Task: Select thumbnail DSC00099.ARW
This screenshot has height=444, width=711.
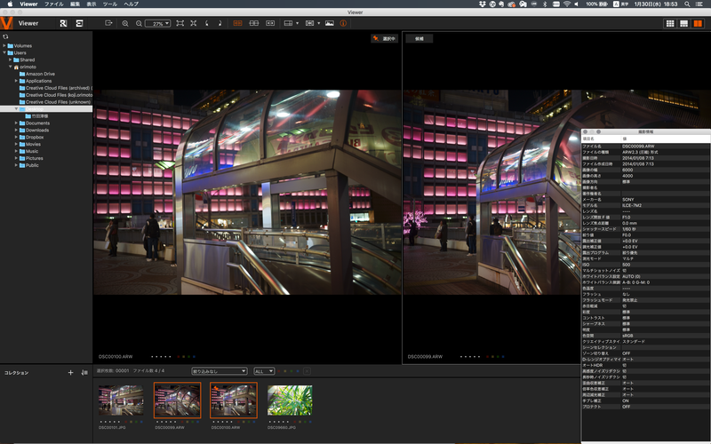Action: tap(177, 400)
